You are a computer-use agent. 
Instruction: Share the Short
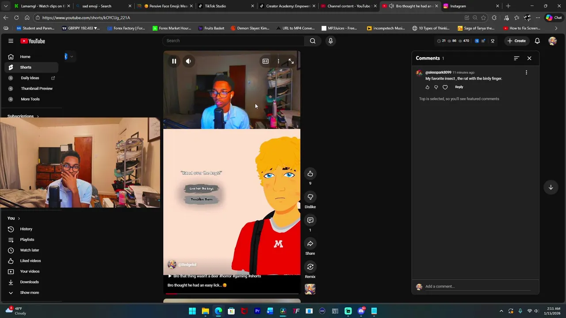pos(310,244)
